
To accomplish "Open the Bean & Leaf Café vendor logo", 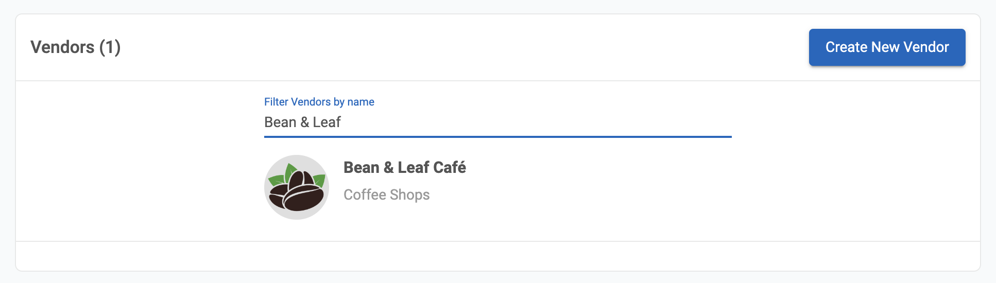I will pyautogui.click(x=297, y=187).
